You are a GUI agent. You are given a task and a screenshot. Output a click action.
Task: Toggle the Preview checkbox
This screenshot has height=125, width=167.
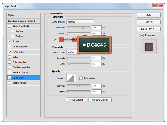point(142,35)
